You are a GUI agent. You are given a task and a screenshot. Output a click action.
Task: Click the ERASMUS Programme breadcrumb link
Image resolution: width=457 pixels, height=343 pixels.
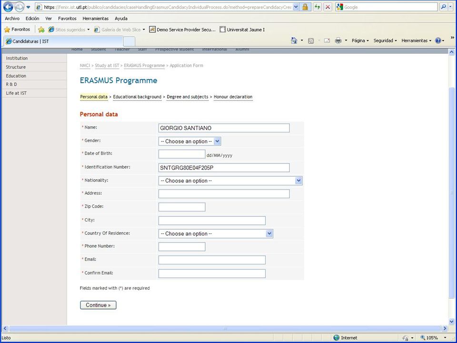[x=144, y=66]
